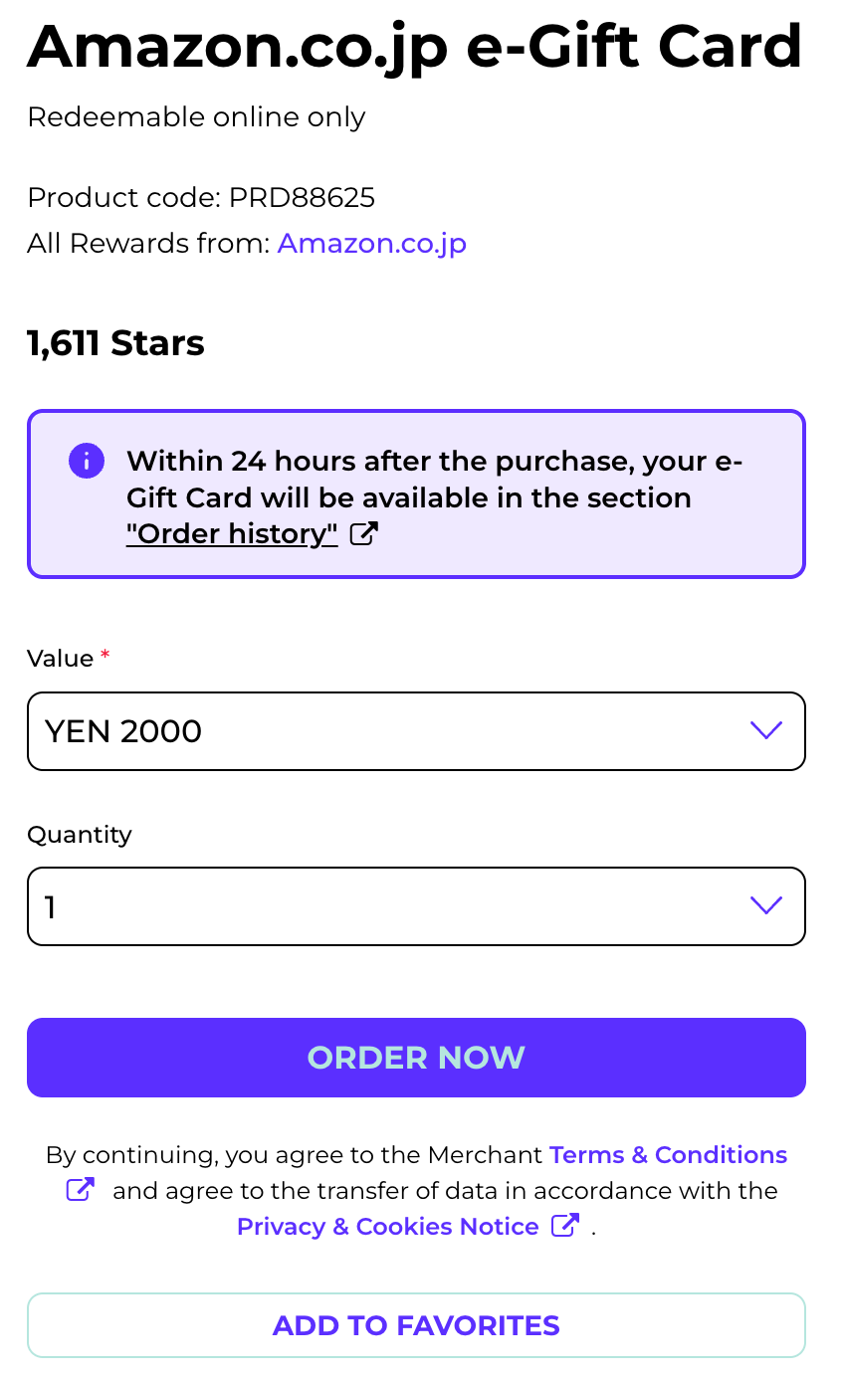
Task: Open the Merchant Terms & Conditions link
Action: pos(668,1154)
